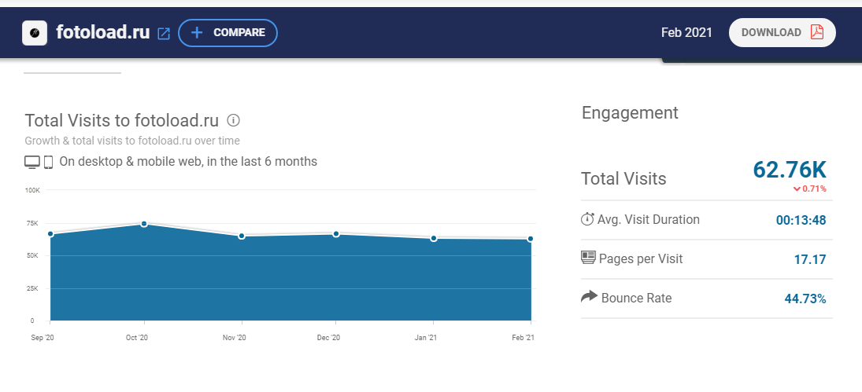The image size is (862, 392).
Task: Click the Download button
Action: pyautogui.click(x=782, y=32)
